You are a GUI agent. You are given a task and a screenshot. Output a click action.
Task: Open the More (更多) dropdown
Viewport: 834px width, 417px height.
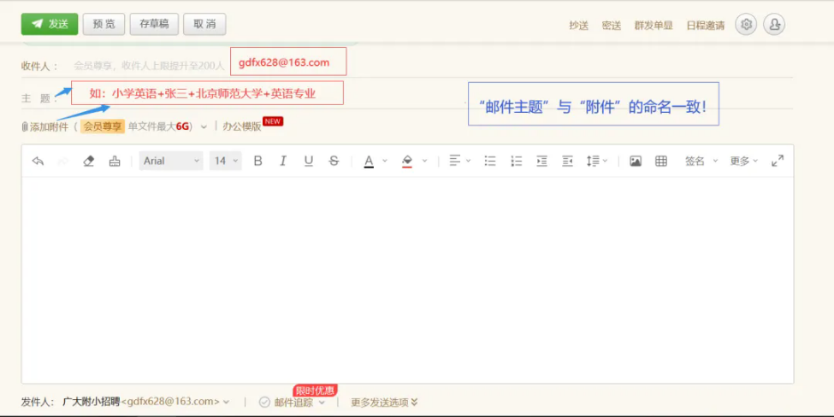click(x=743, y=161)
